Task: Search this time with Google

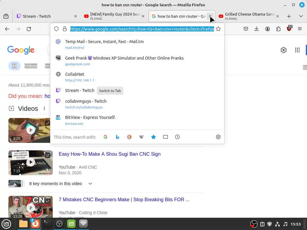Action: coord(105,137)
